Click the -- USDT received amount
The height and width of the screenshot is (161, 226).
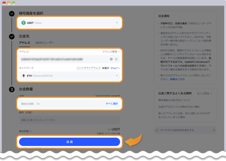(x=114, y=129)
